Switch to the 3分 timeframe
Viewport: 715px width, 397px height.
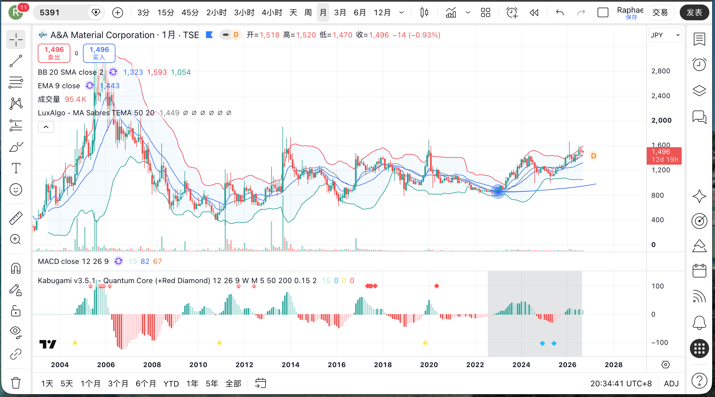(143, 12)
